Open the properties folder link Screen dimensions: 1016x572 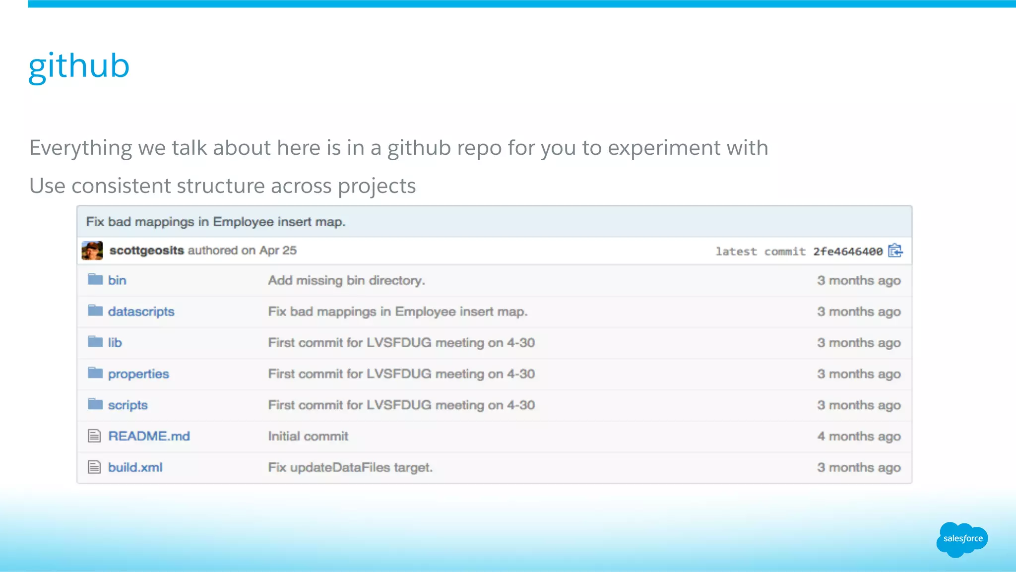point(138,374)
